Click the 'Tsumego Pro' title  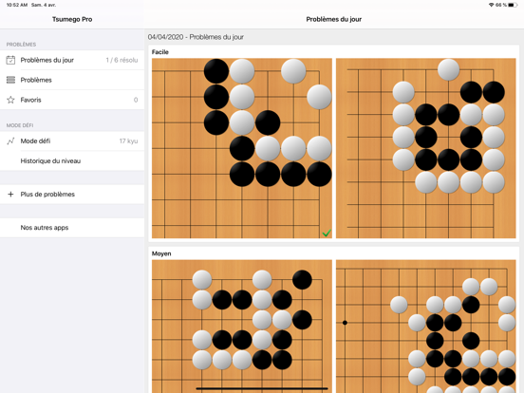coord(72,19)
